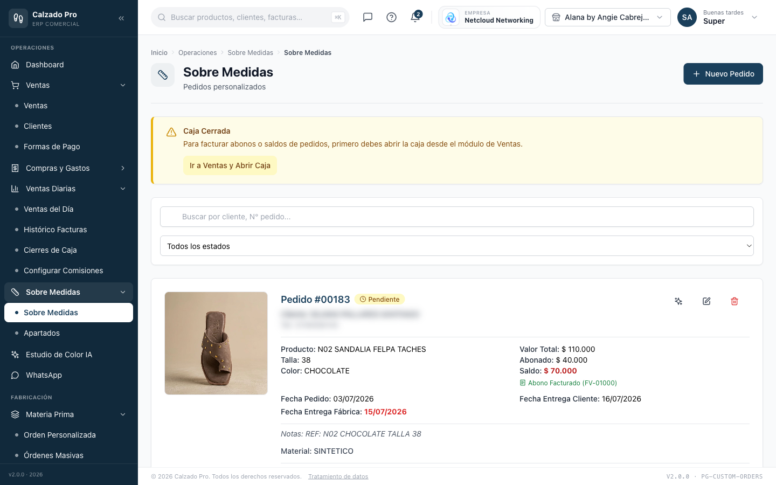Click the Operaciones breadcrumb
The image size is (776, 485).
coord(198,53)
